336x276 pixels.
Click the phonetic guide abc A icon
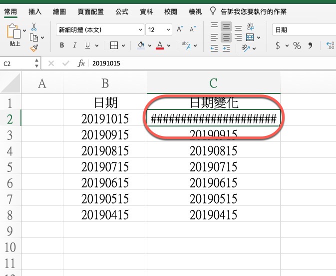[186, 45]
